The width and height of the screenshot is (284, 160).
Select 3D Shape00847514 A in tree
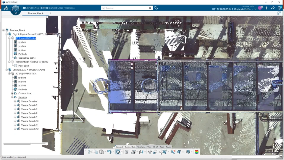point(25,38)
